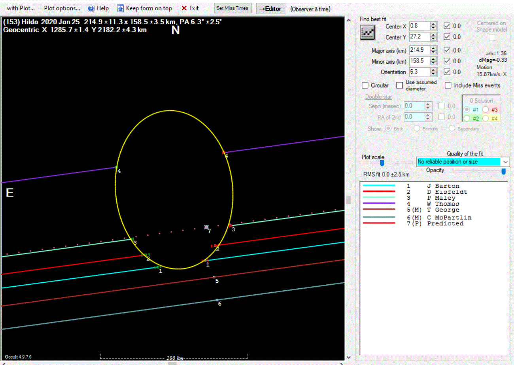Click the Orientation value field
Viewport: 514px width, 365px height.
420,72
